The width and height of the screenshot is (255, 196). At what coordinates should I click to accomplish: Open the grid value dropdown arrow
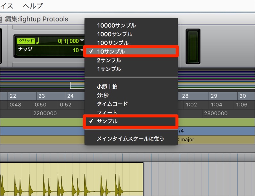[x=82, y=40]
